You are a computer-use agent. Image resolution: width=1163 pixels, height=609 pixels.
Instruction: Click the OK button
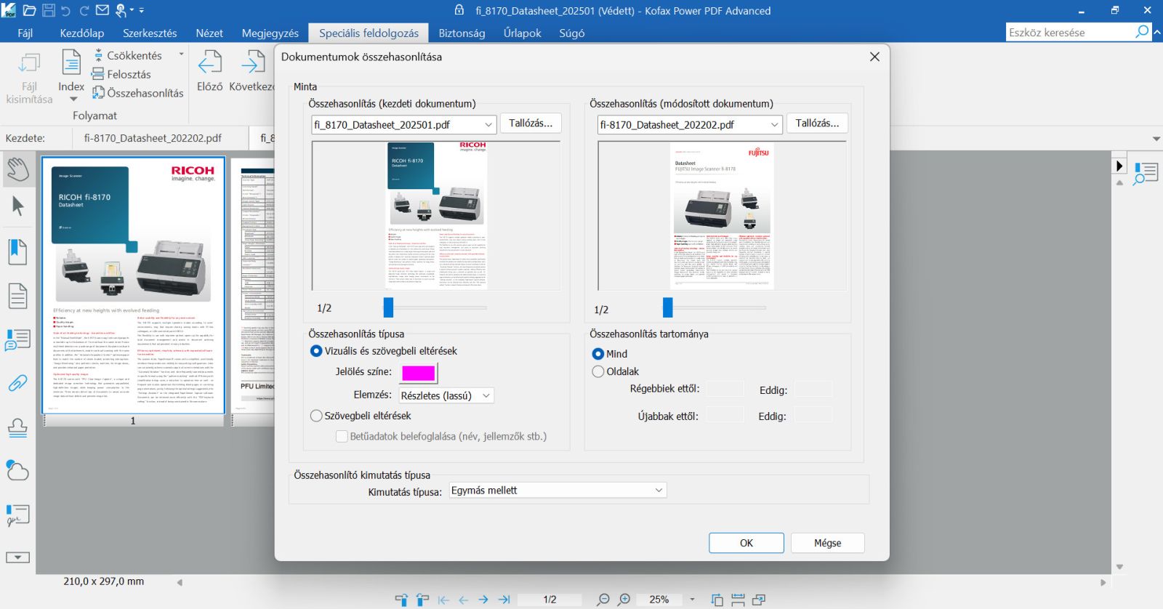(746, 543)
